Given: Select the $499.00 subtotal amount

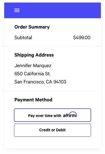Looking at the screenshot, I should coord(82,38).
